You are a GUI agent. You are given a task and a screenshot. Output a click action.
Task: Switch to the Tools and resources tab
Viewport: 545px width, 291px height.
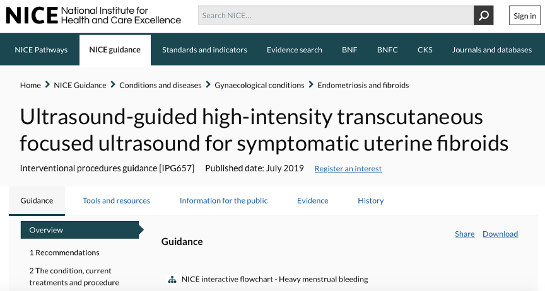[x=117, y=200]
